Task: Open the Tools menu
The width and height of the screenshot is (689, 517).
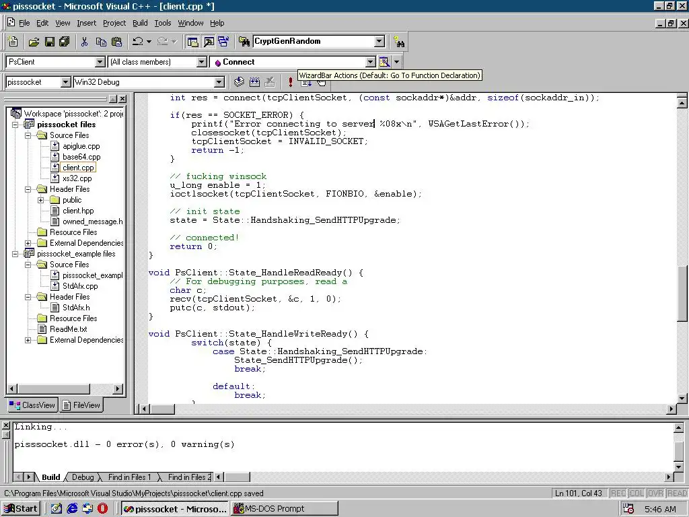Action: pos(163,23)
